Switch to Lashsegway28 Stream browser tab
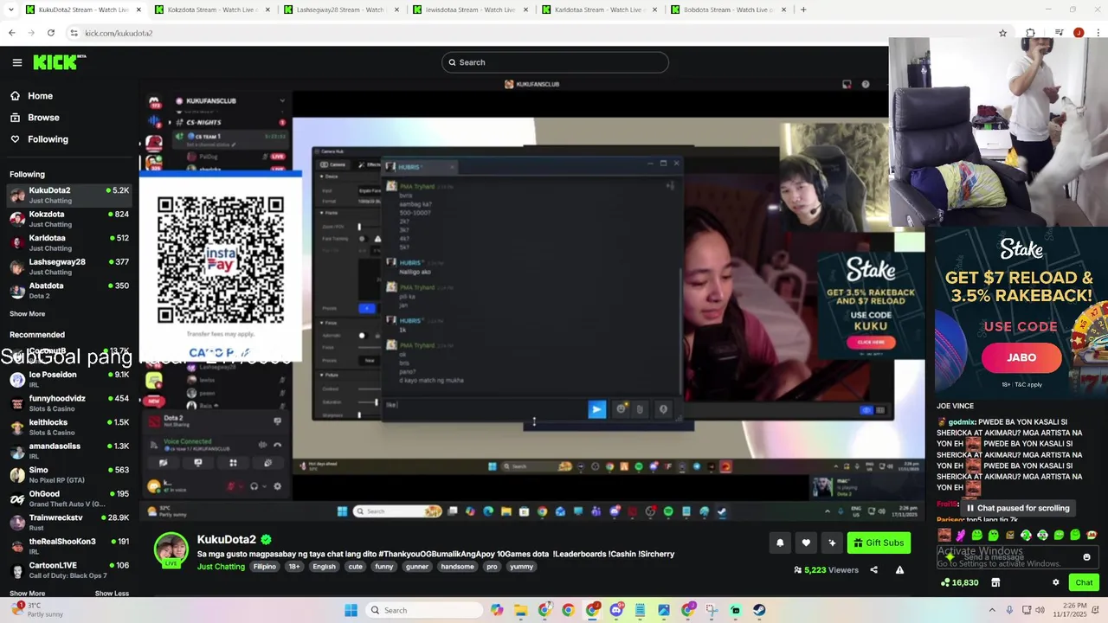The width and height of the screenshot is (1108, 623). pyautogui.click(x=340, y=10)
